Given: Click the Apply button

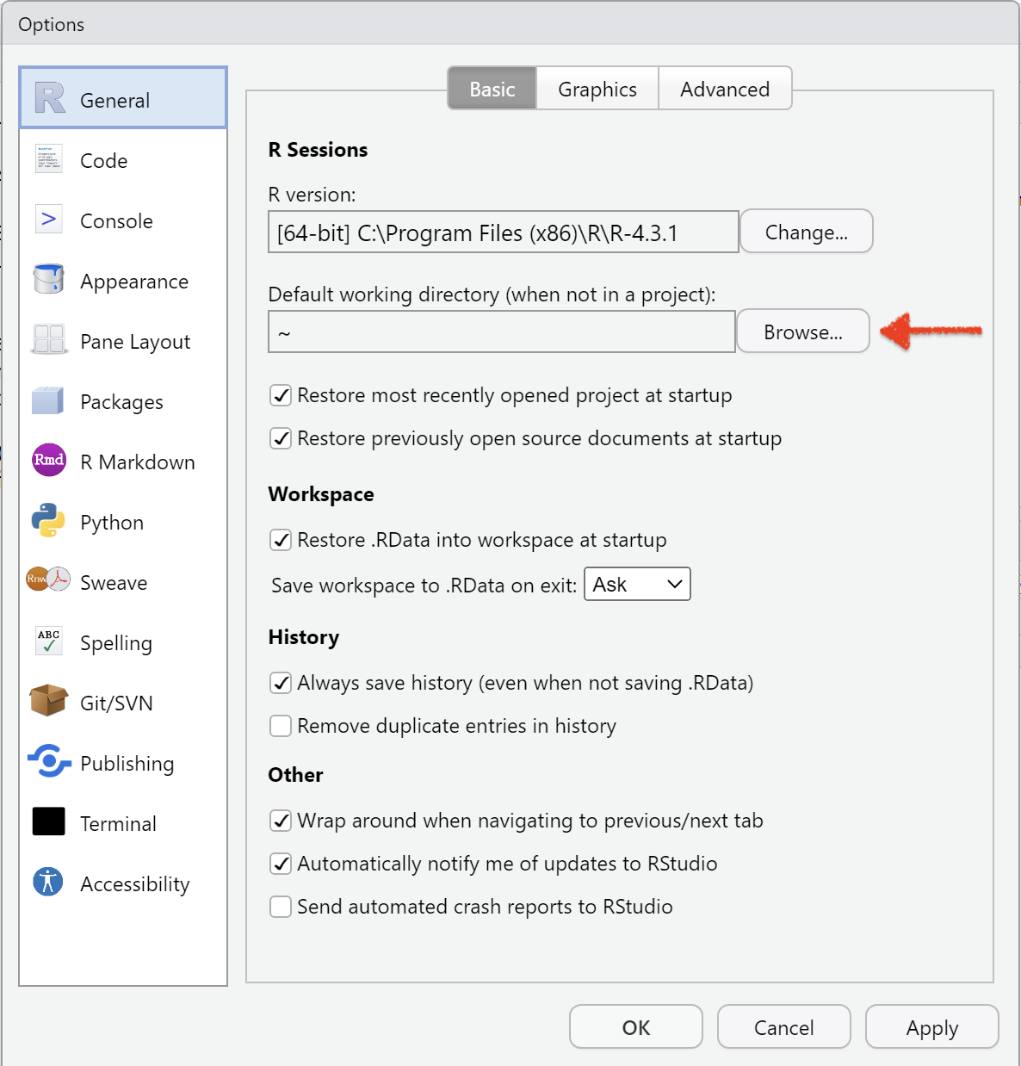Looking at the screenshot, I should click(932, 1027).
